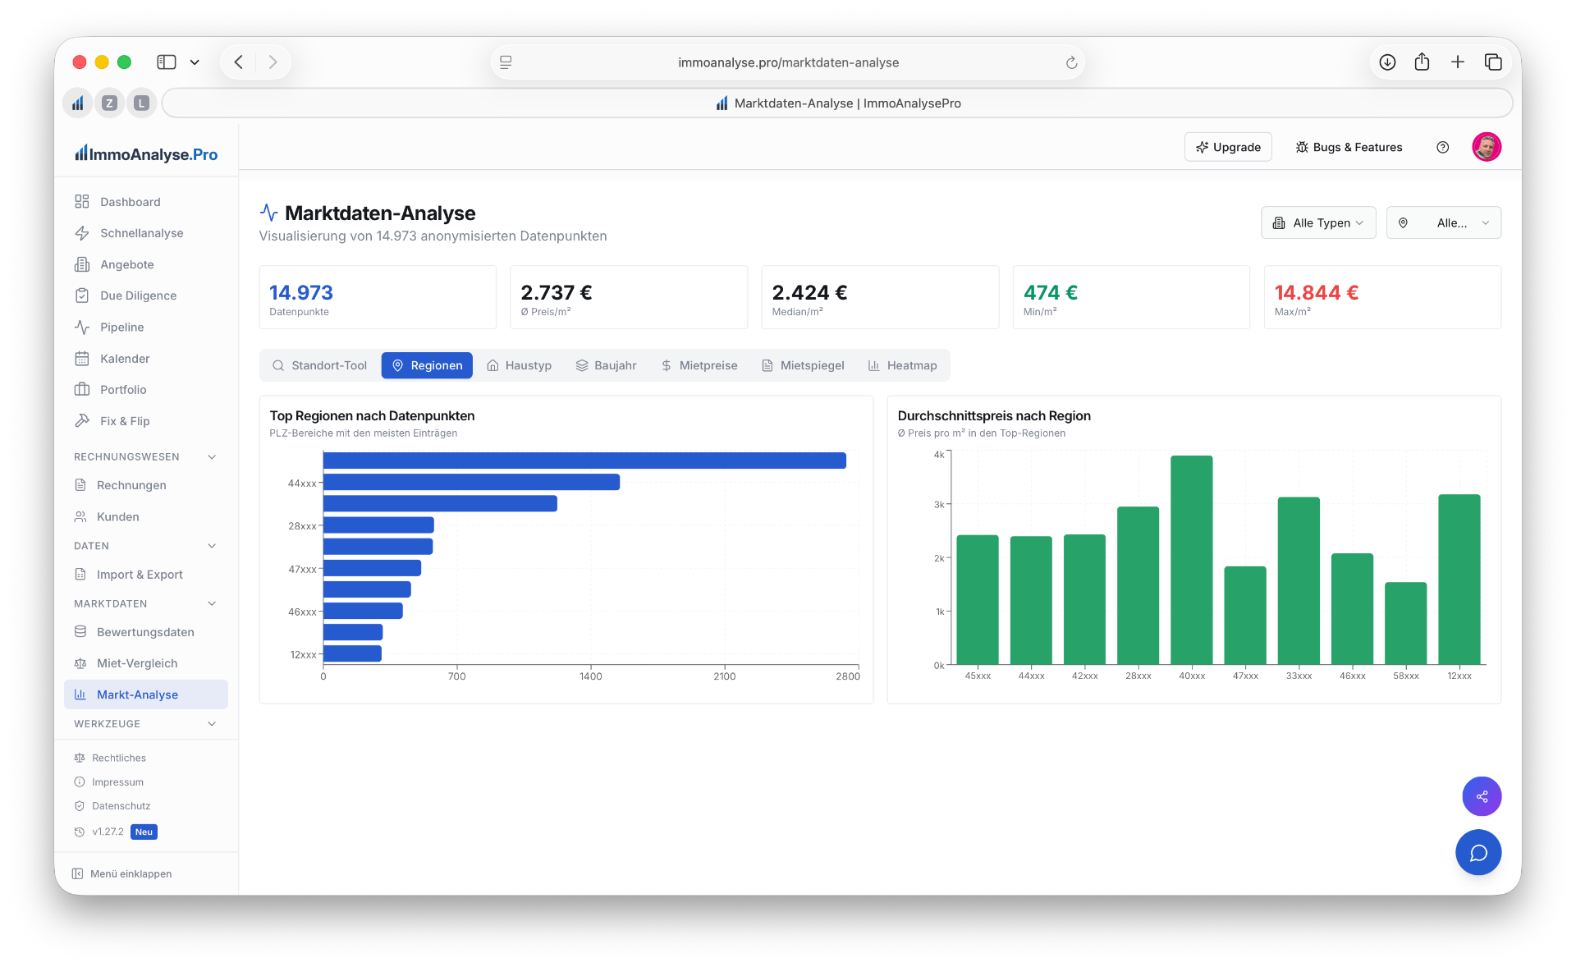Click Menü einklappen
The image size is (1576, 967).
pyautogui.click(x=122, y=873)
